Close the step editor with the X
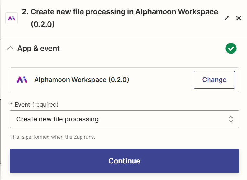This screenshot has height=180, width=247. point(239,18)
